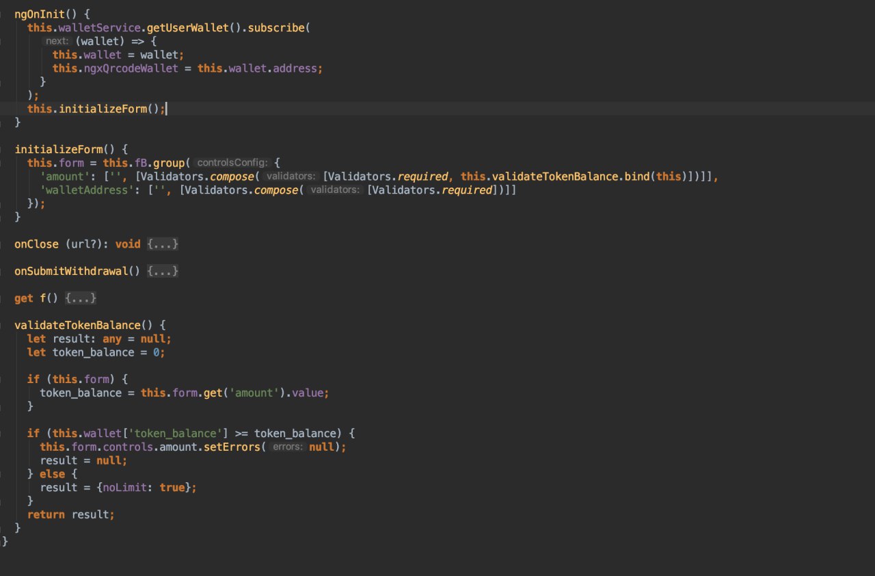
Task: Click the ngxQrcodeWallet property
Action: (x=131, y=68)
